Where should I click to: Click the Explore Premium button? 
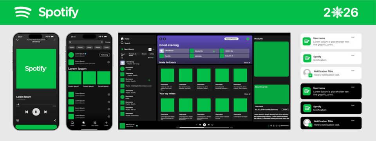[231, 39]
